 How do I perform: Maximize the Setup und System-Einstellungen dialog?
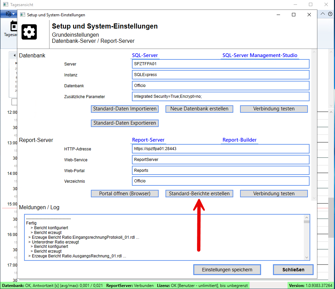coord(294,15)
